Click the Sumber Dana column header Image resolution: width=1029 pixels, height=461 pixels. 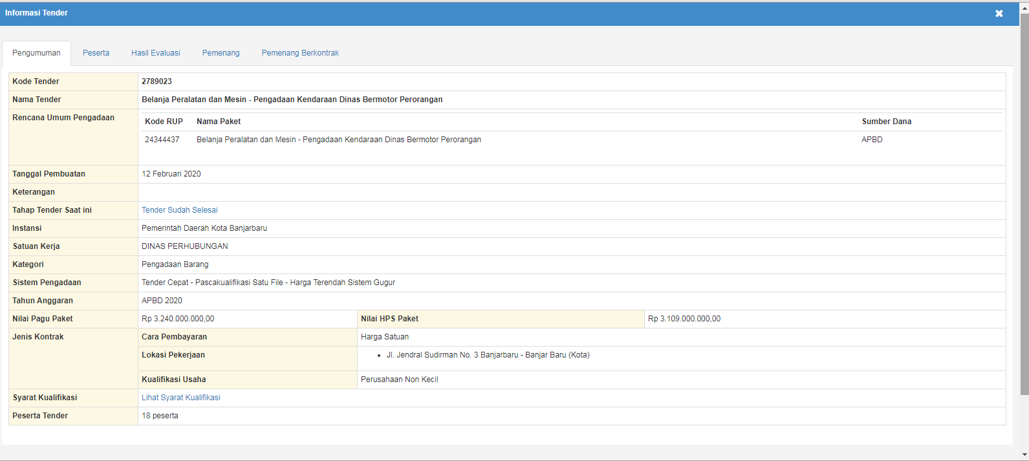887,122
